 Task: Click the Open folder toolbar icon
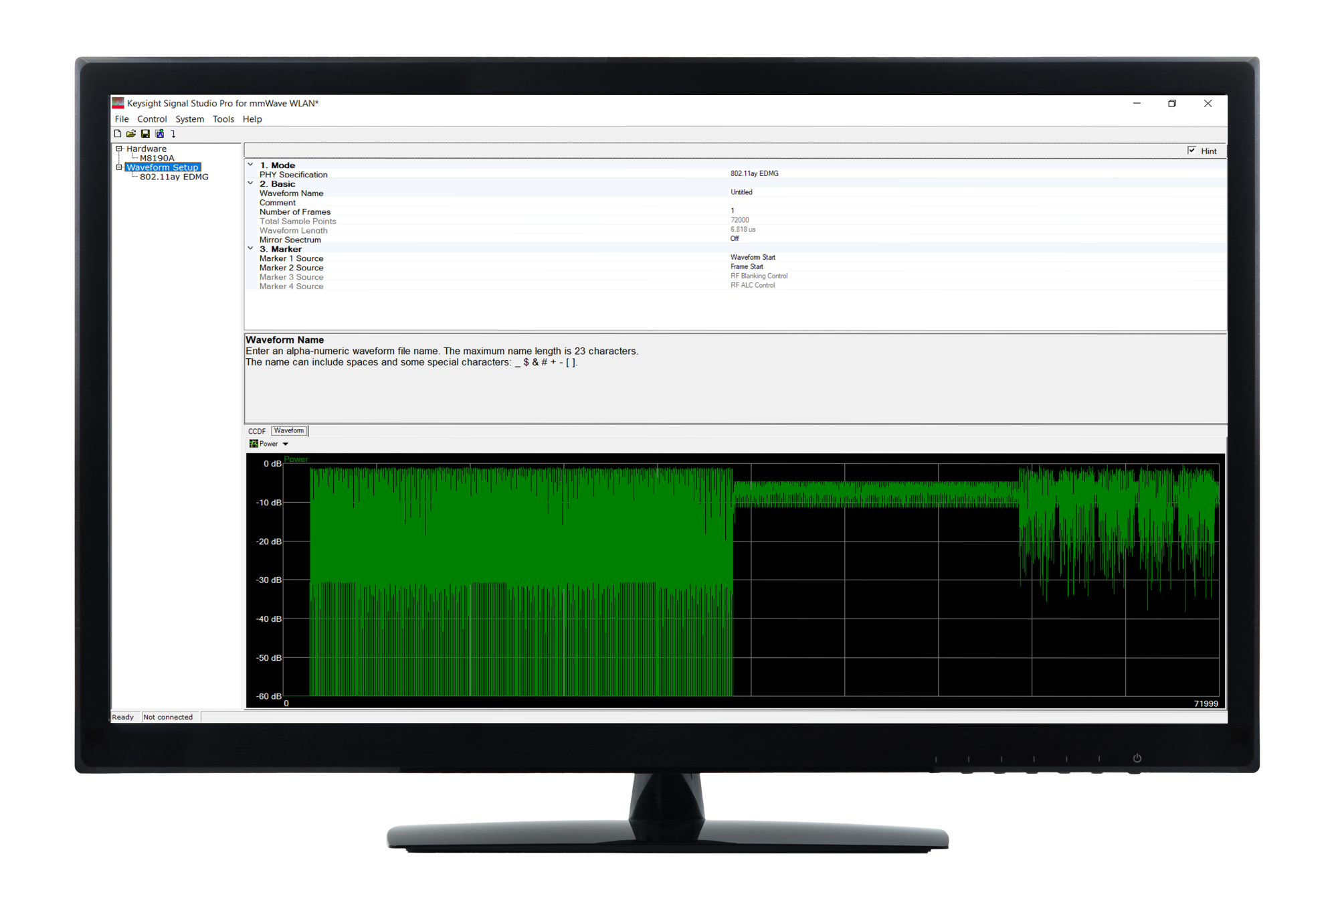(131, 134)
